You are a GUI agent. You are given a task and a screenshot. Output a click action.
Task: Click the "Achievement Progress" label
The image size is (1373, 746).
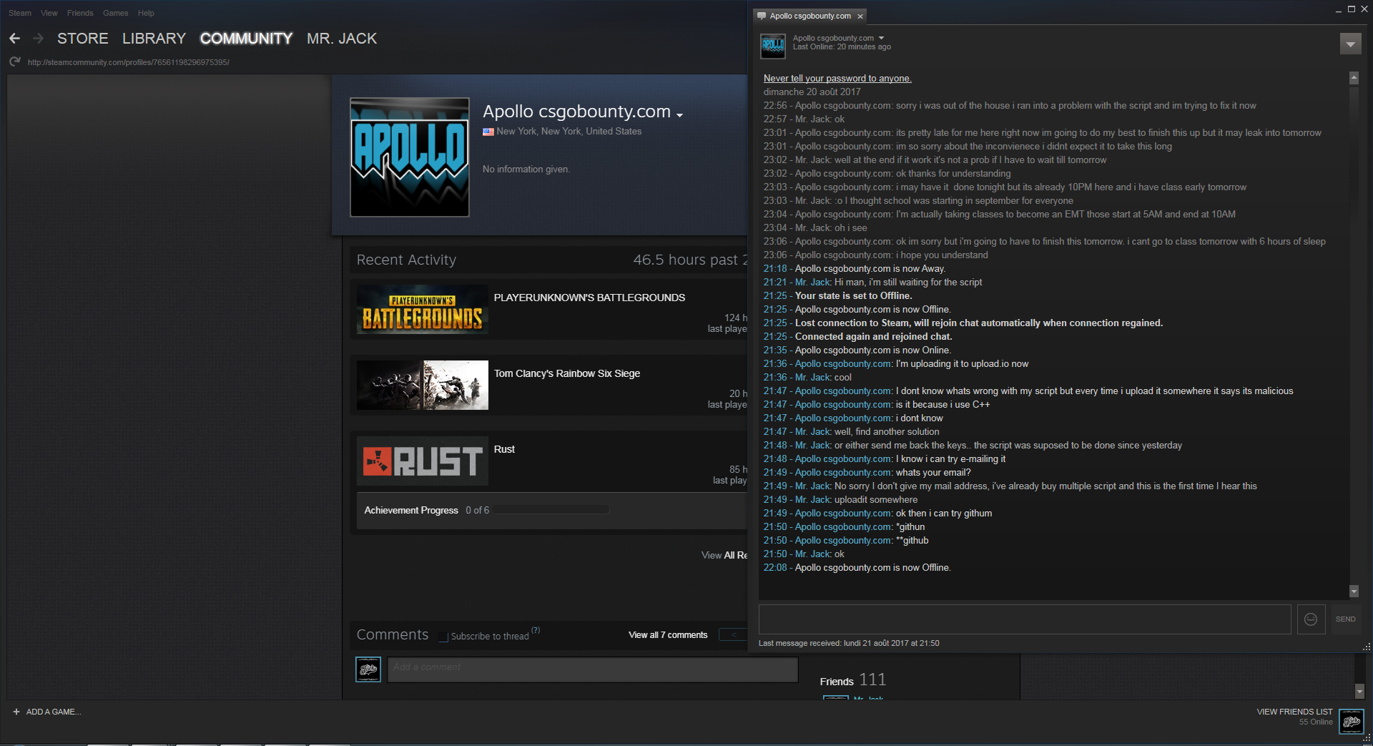coord(411,511)
